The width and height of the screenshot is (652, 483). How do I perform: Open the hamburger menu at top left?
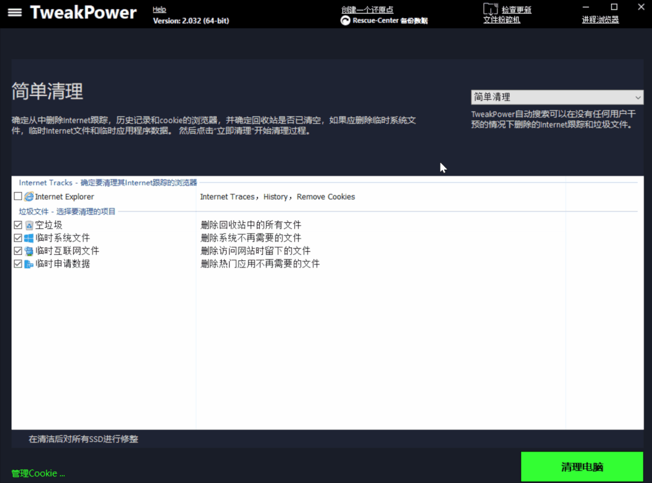click(x=15, y=13)
